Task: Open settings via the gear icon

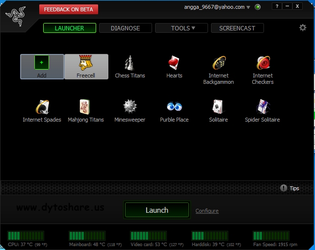Action: point(303,27)
